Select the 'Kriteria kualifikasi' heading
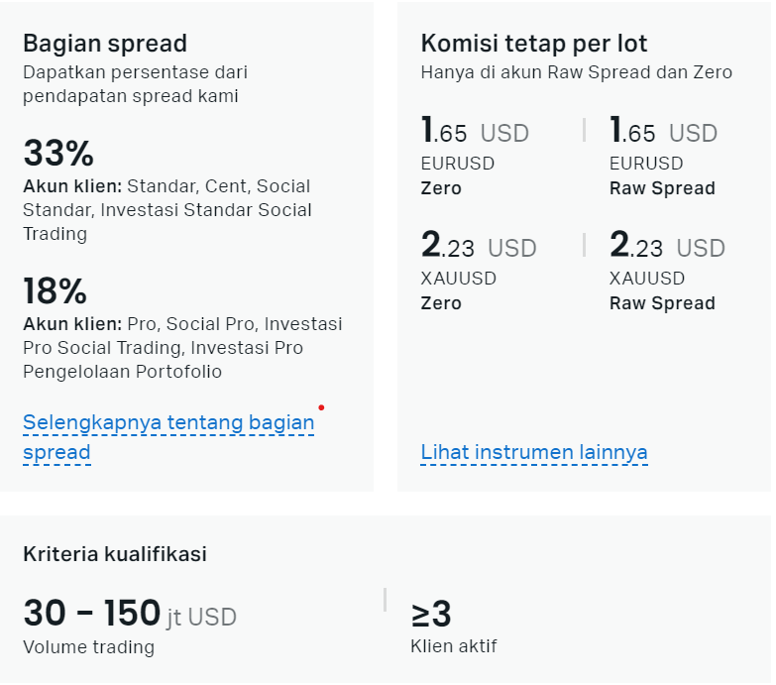This screenshot has height=685, width=776. tap(115, 554)
